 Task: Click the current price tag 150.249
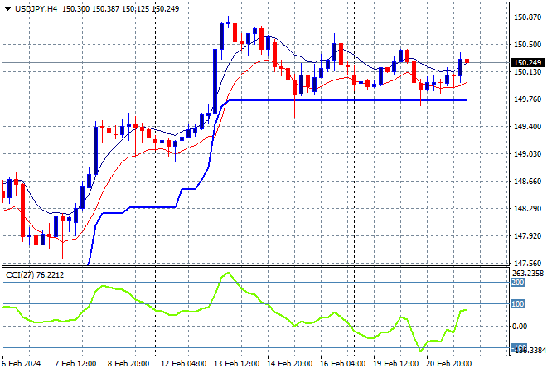click(x=528, y=62)
